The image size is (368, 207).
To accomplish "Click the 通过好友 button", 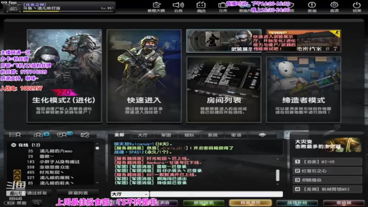I will [37, 193].
